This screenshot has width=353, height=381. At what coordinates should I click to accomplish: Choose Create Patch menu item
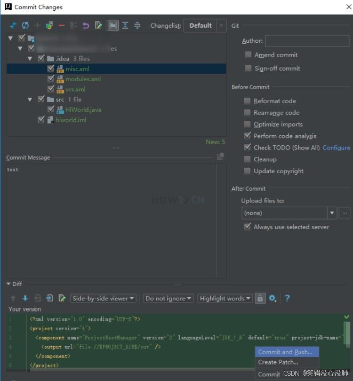287,362
